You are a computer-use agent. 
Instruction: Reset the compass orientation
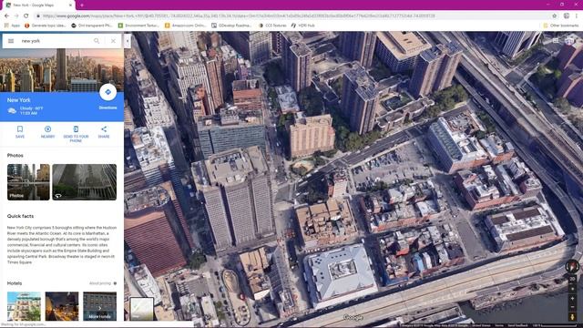click(x=572, y=266)
